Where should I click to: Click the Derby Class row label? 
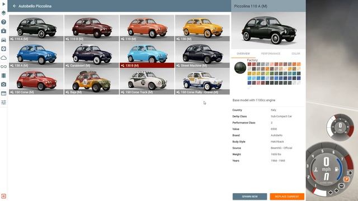click(x=239, y=117)
